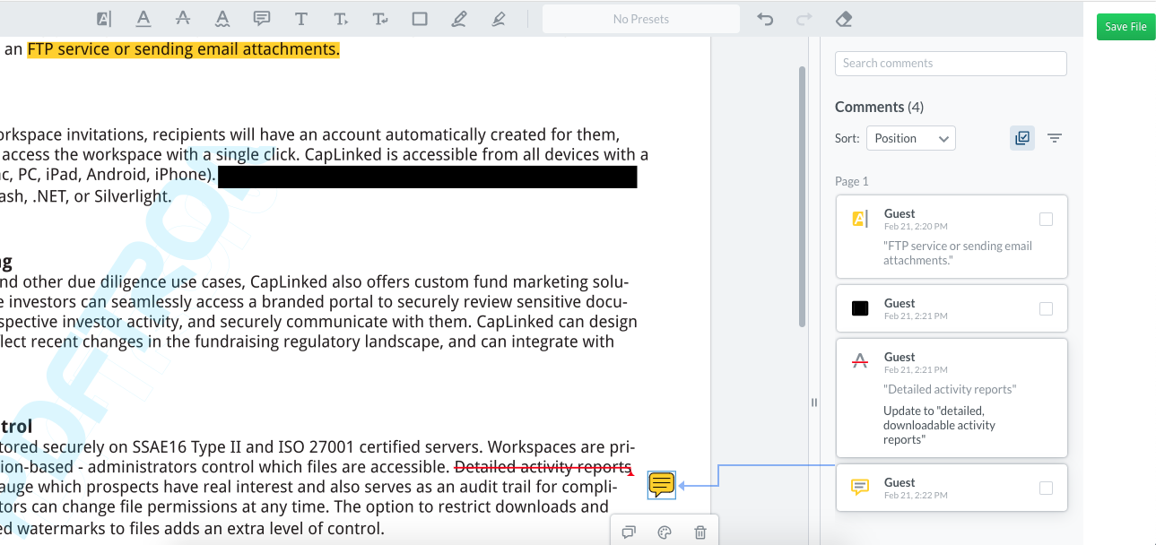Click Feb 21, 2:20 PM timestamp
Image resolution: width=1156 pixels, height=545 pixels.
[916, 227]
